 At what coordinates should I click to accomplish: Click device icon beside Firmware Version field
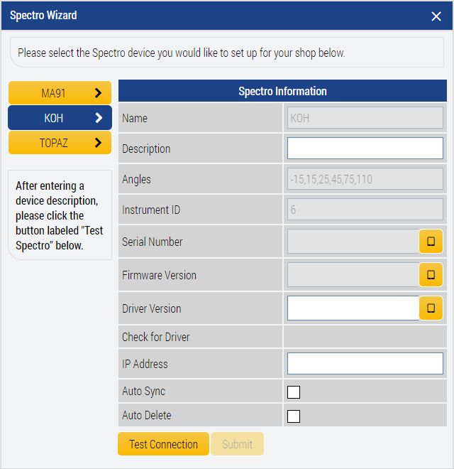(431, 275)
